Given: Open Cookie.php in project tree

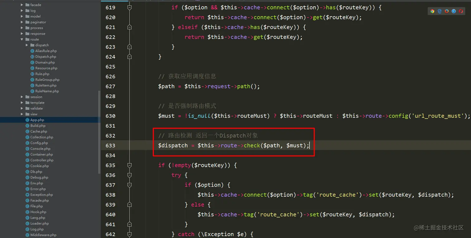Looking at the screenshot, I should coord(39,166).
